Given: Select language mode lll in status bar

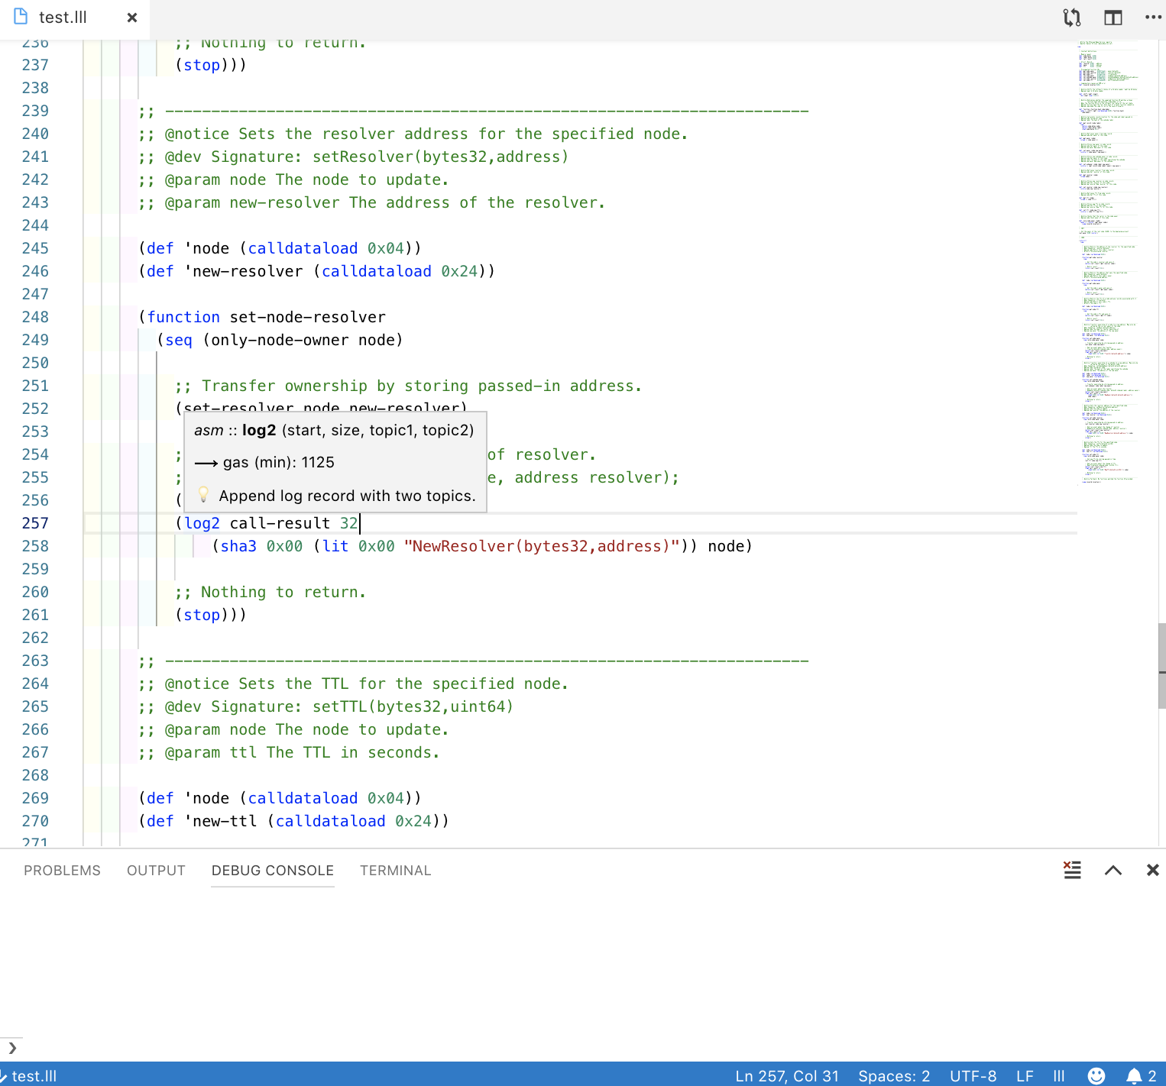Looking at the screenshot, I should [x=1059, y=1075].
